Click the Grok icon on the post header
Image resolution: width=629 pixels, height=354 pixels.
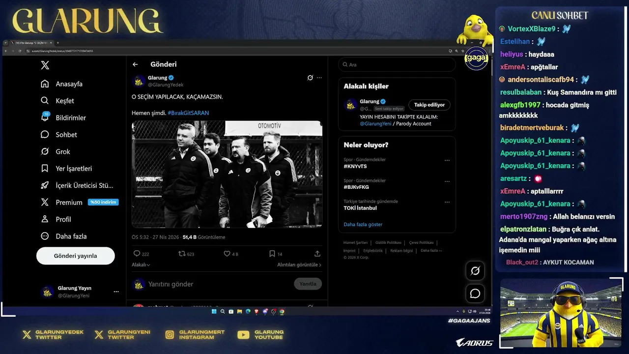pos(310,78)
